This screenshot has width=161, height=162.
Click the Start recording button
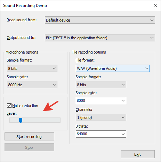[29, 137]
